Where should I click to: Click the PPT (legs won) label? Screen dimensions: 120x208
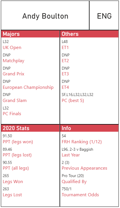18,142
